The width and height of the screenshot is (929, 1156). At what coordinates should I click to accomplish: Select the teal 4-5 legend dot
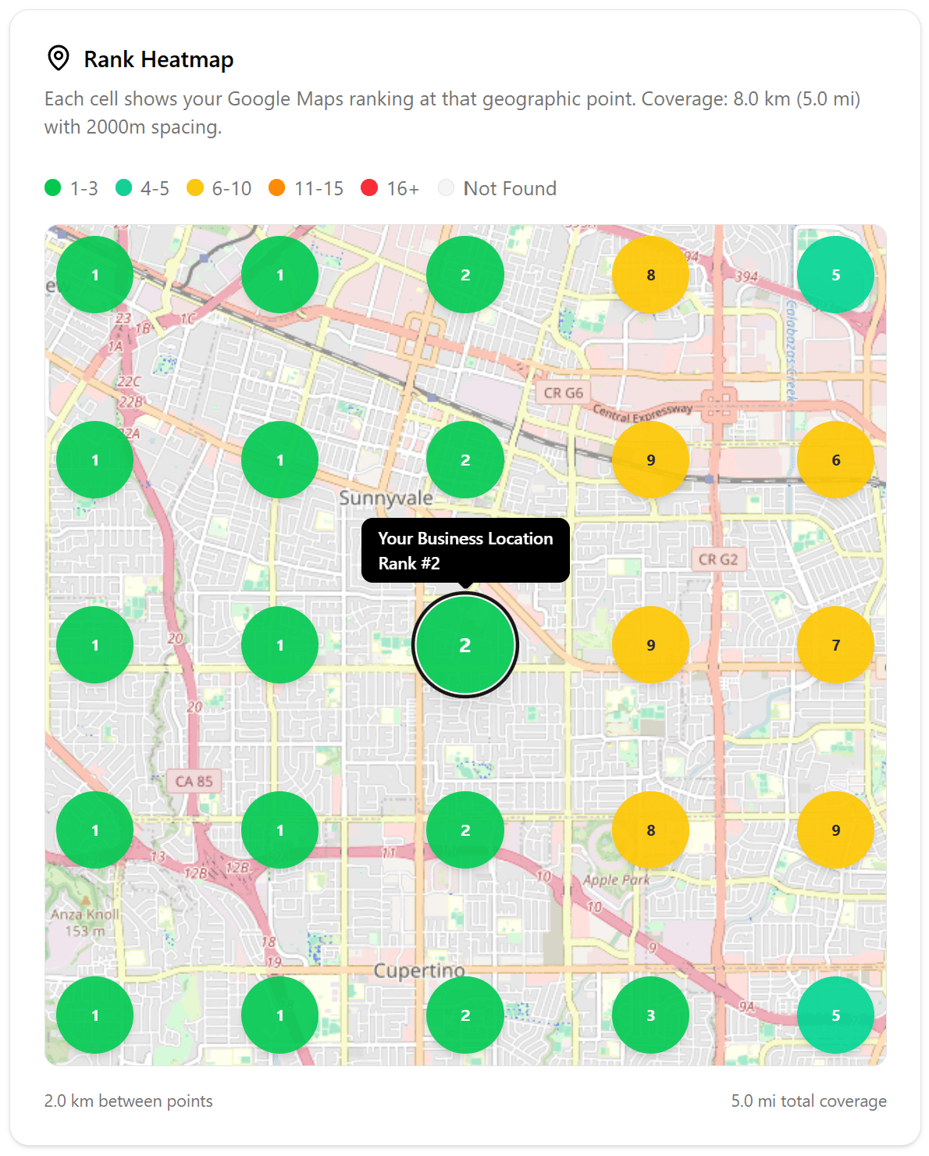pos(124,188)
